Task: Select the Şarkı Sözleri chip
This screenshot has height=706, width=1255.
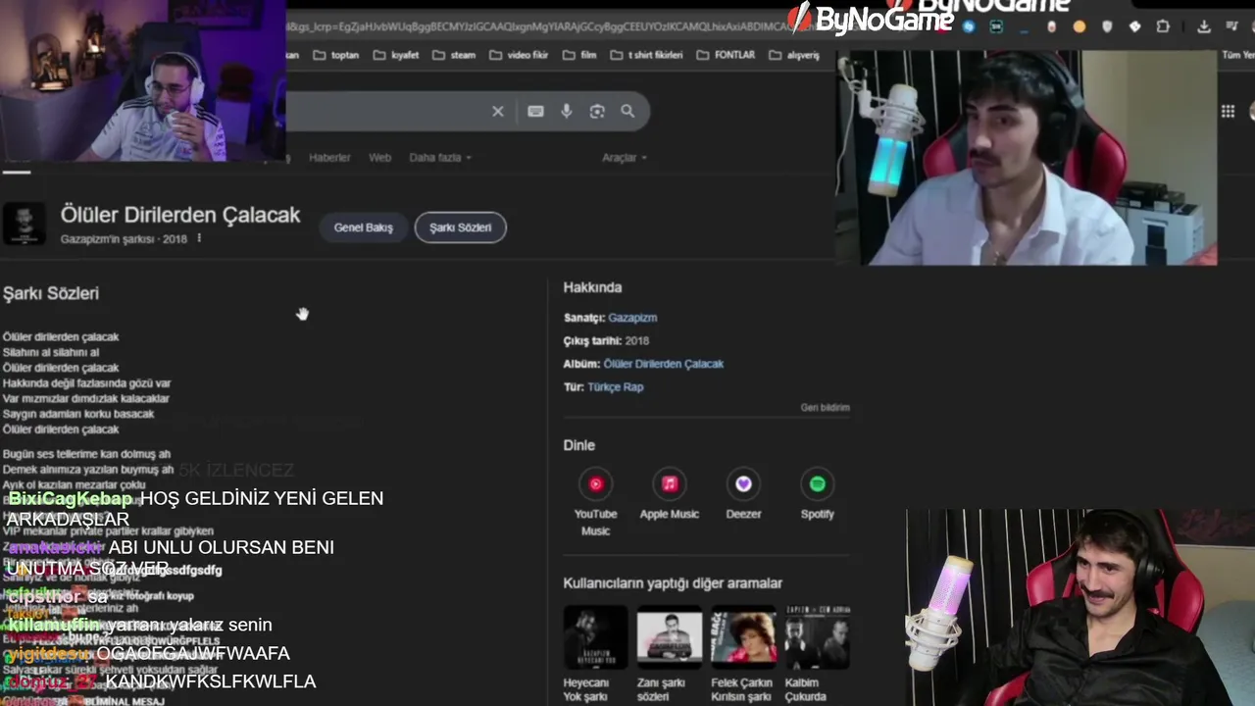Action: (460, 227)
